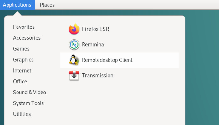Click the Firefox ESR icon

pyautogui.click(x=74, y=29)
